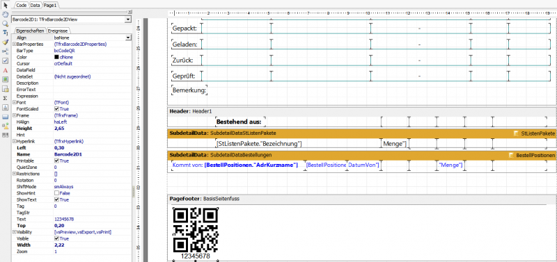Select the Checkbox object tool

6,60
